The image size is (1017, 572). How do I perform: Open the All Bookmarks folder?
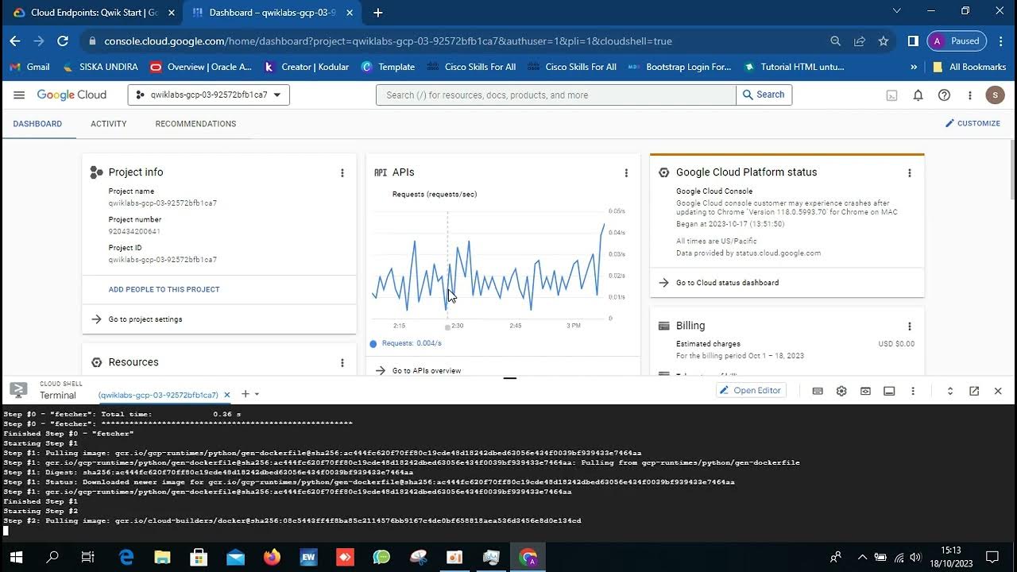969,67
